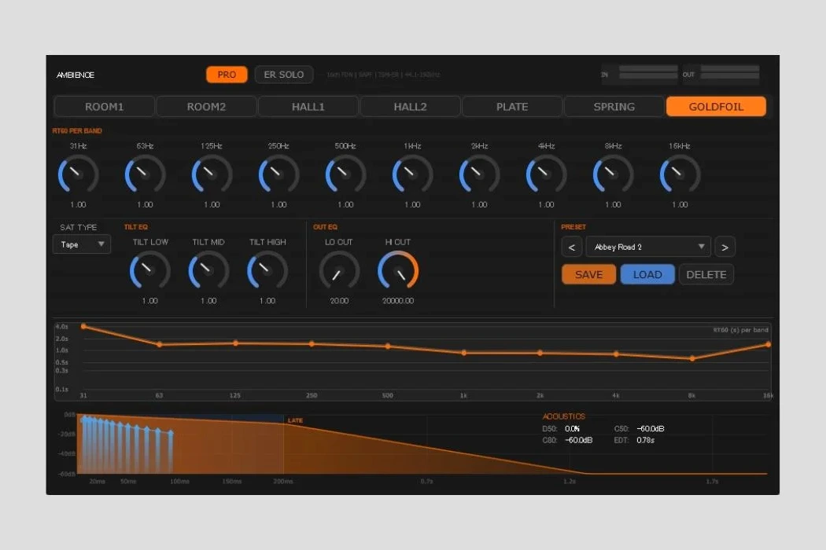Go to previous preset with left arrow

point(572,247)
